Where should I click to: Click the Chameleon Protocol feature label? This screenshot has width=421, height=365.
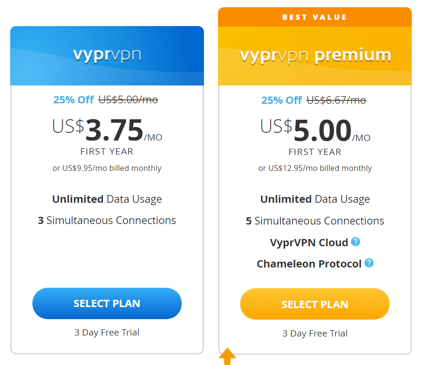309,264
